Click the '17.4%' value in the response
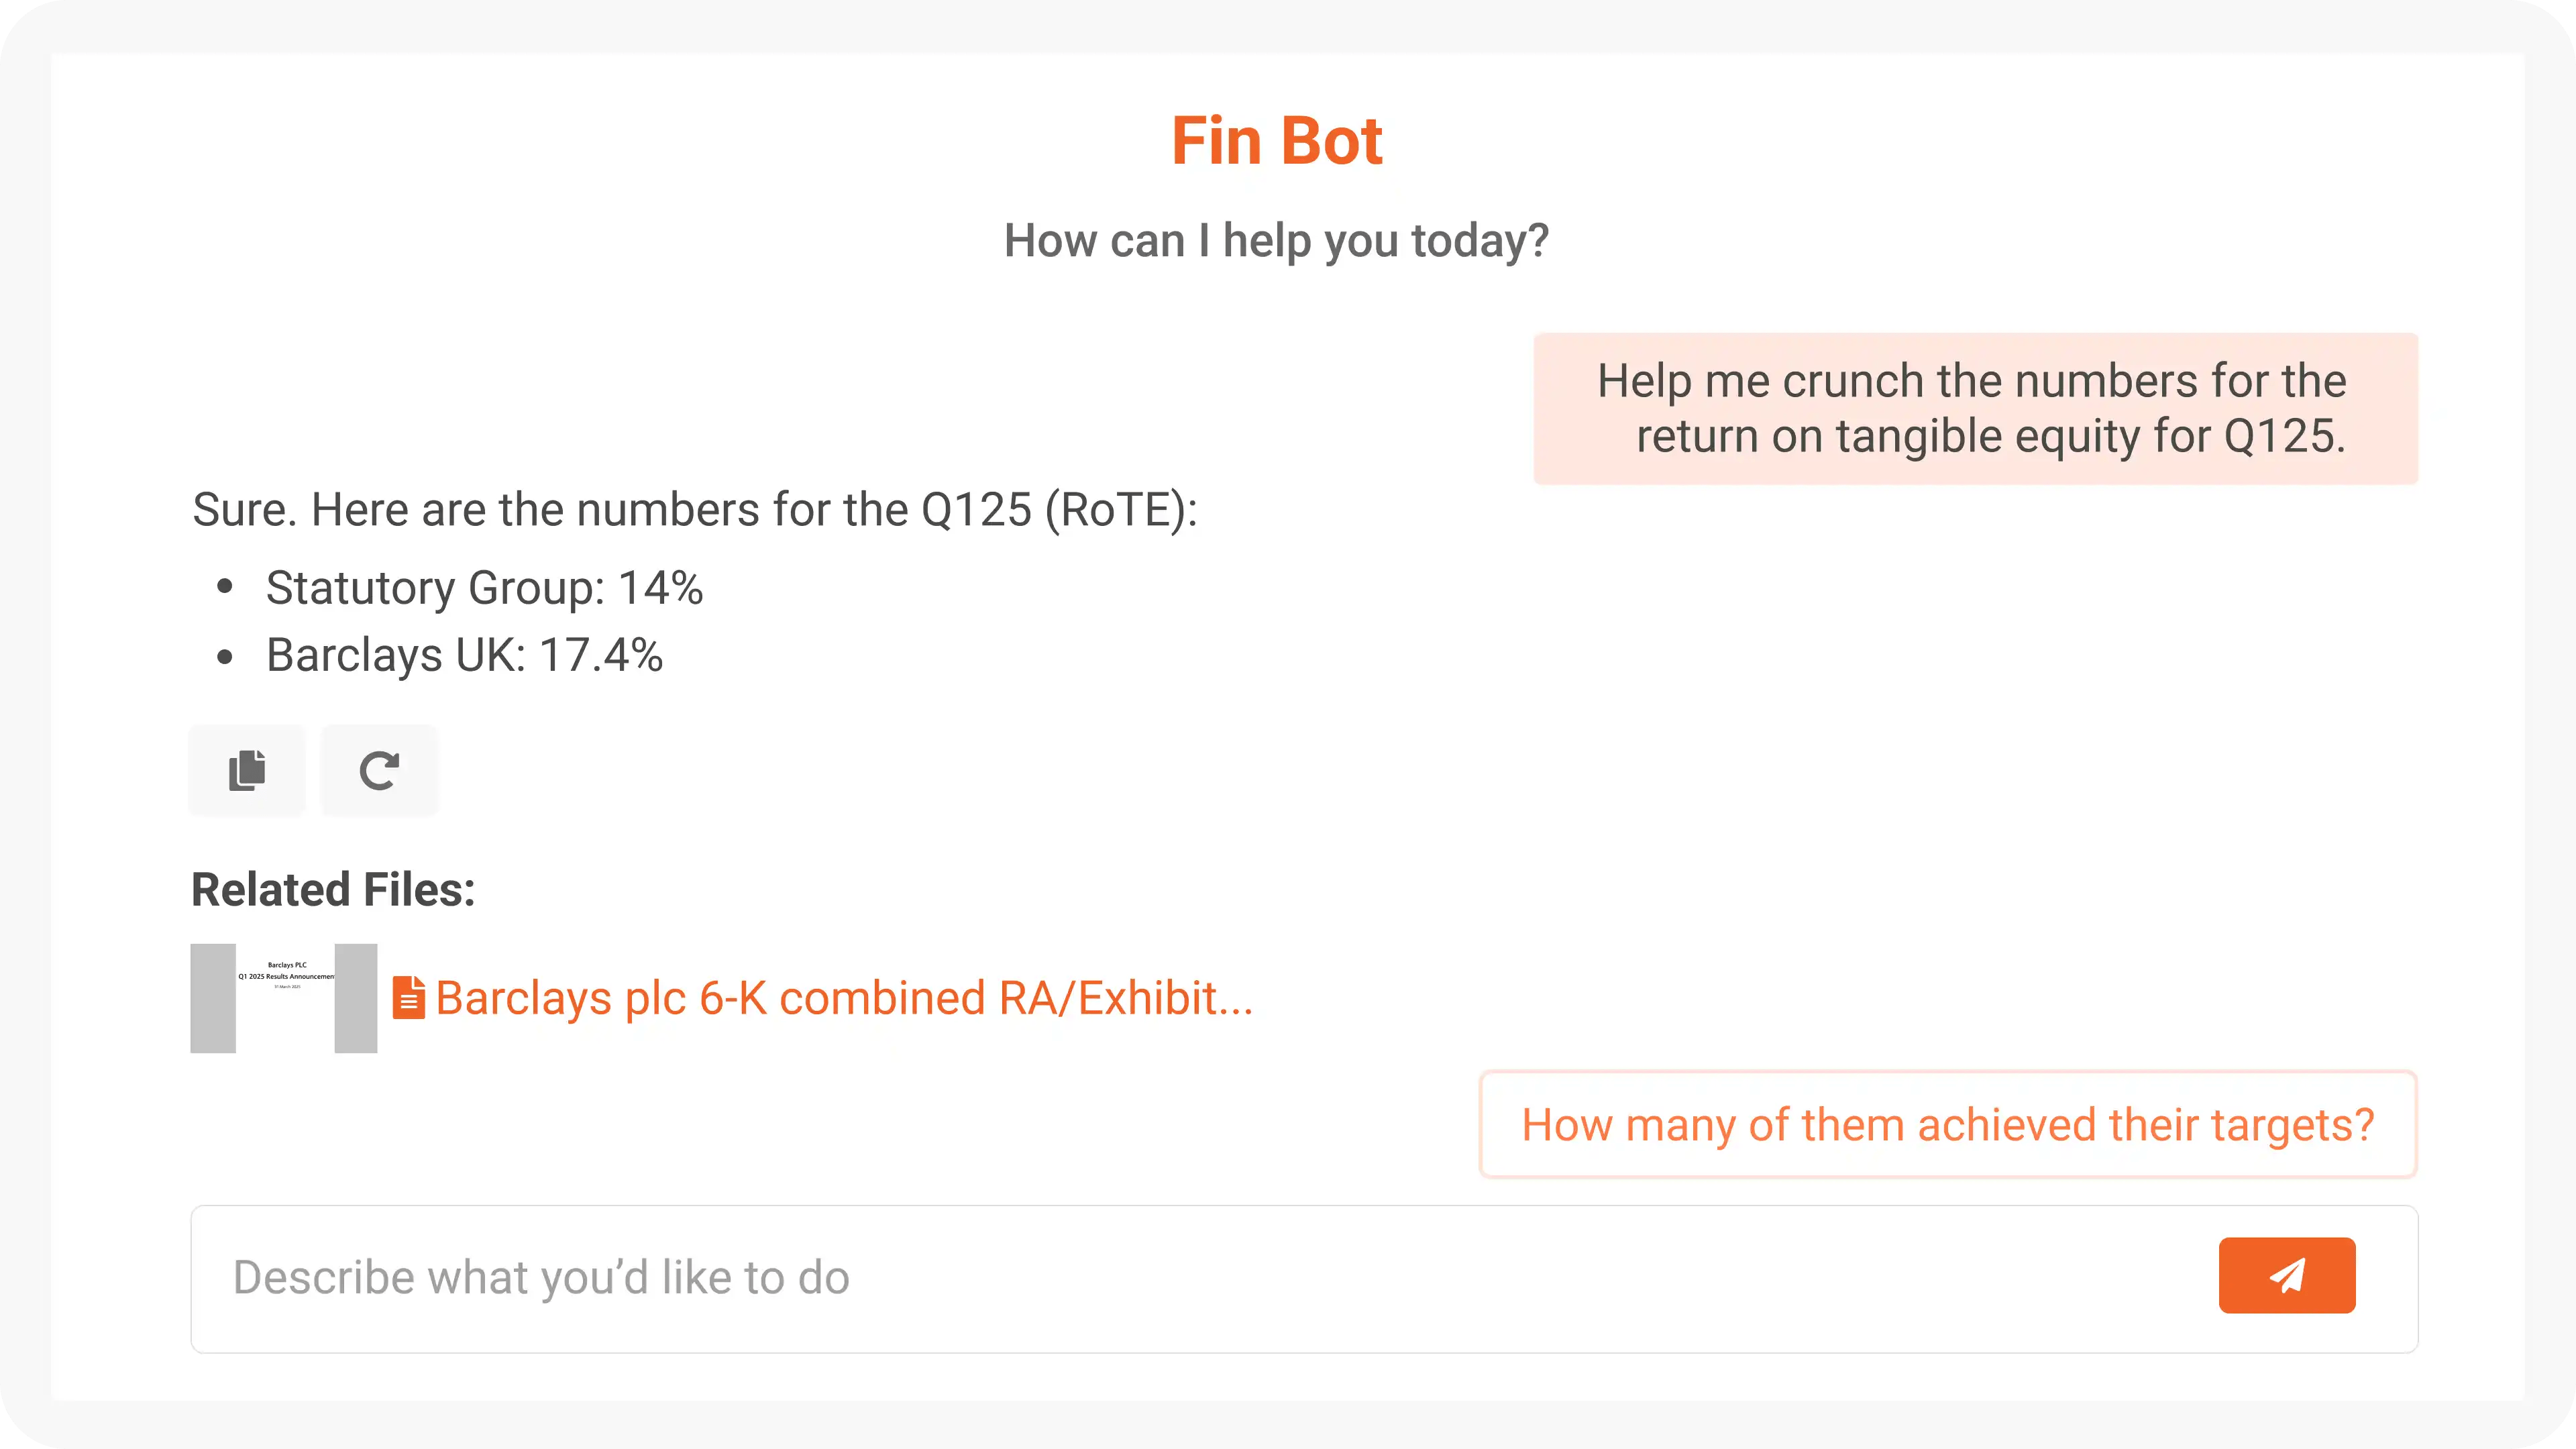2576x1449 pixels. pyautogui.click(x=601, y=656)
